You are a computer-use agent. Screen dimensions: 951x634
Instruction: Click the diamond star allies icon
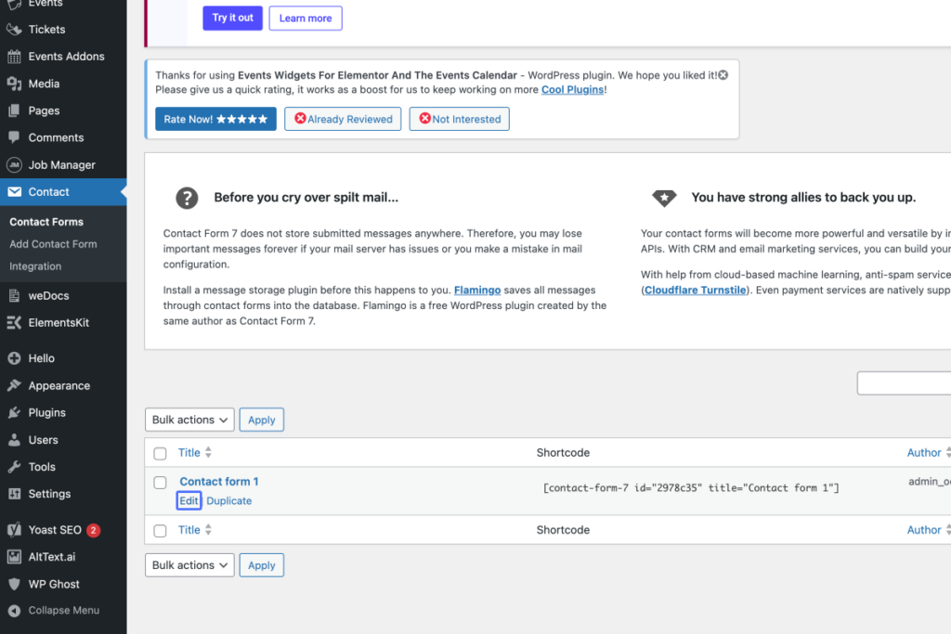[x=664, y=198]
